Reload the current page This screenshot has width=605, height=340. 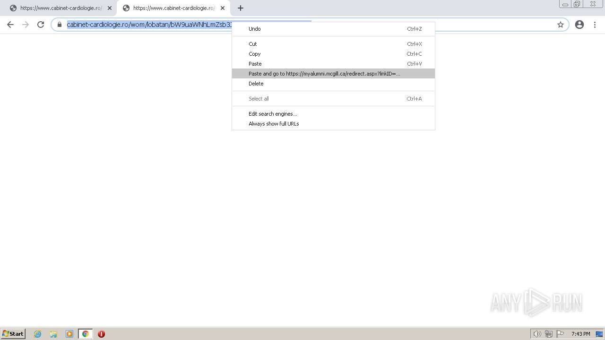click(x=41, y=25)
